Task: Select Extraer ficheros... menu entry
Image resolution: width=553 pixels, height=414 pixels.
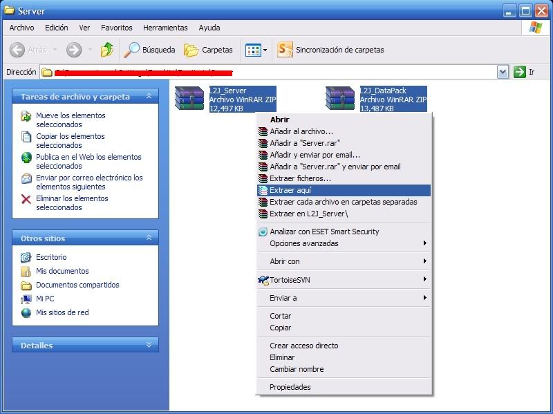Action: tap(300, 178)
